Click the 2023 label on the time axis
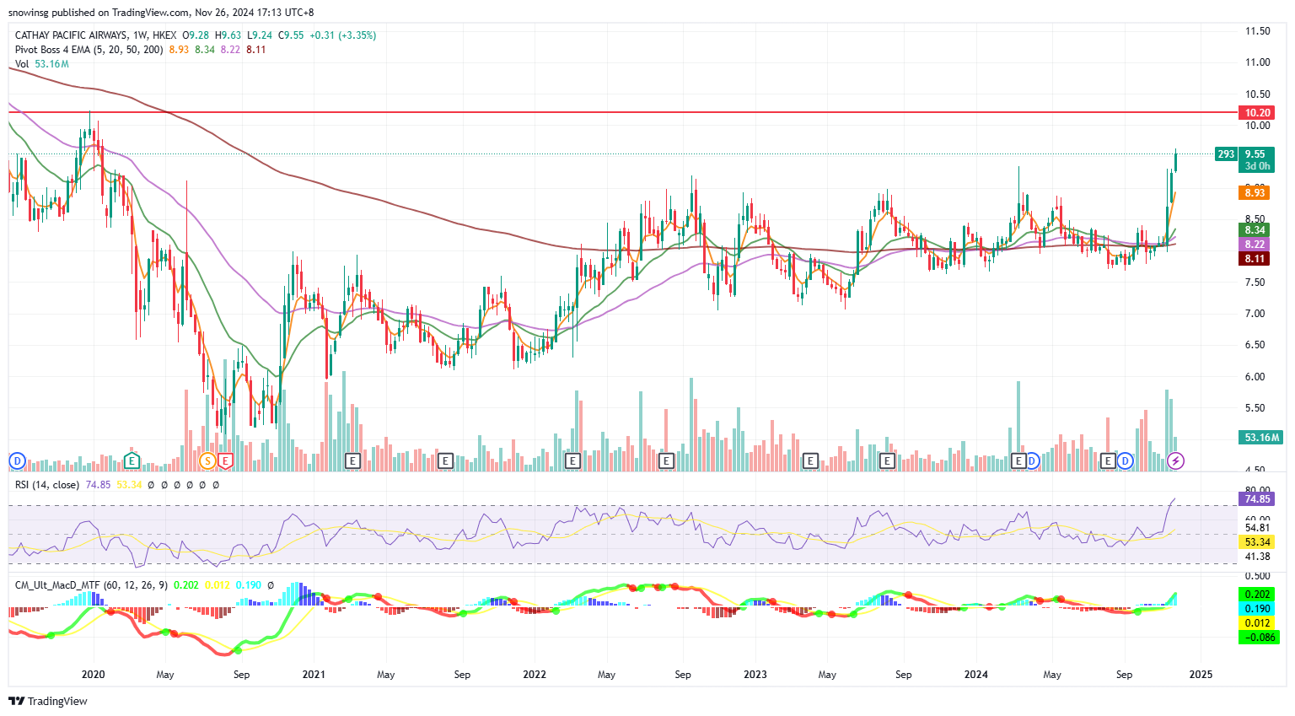1295x716 pixels. click(x=755, y=675)
